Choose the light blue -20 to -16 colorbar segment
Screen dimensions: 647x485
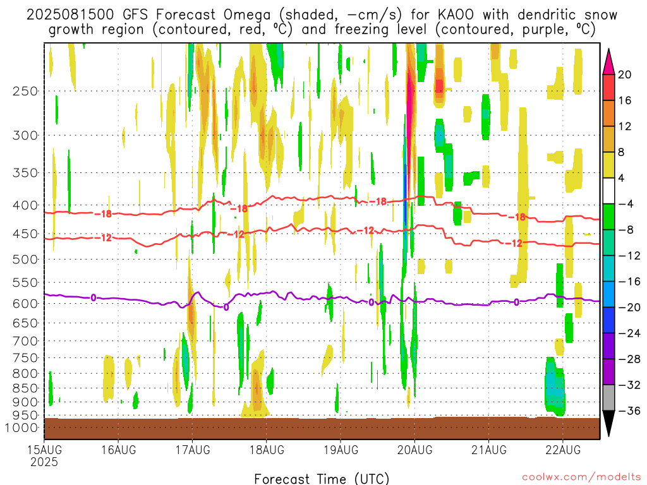tap(608, 294)
